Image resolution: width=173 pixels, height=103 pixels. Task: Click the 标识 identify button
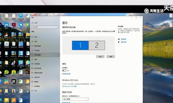(x=100, y=57)
